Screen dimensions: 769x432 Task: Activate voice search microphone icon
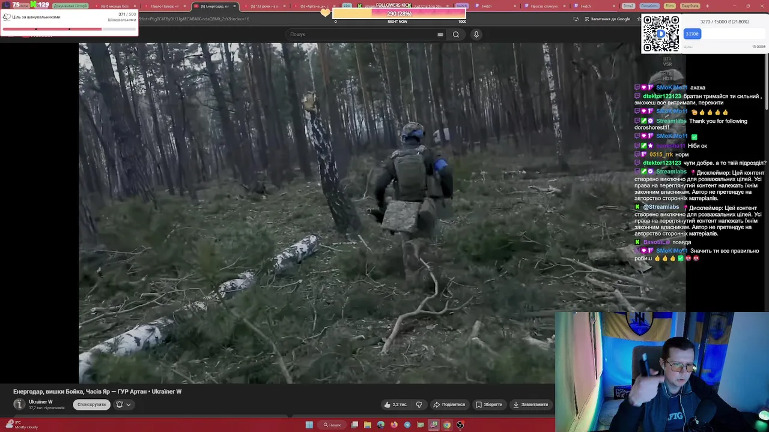click(476, 34)
